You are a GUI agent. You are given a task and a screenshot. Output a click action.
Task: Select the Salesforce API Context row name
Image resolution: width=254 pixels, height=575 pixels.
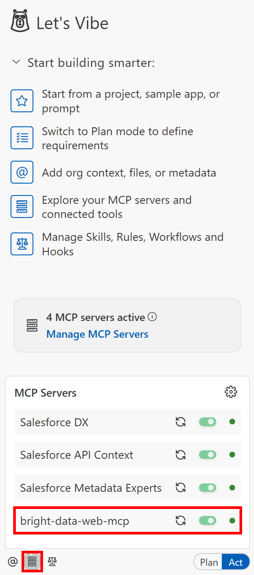[x=76, y=455]
